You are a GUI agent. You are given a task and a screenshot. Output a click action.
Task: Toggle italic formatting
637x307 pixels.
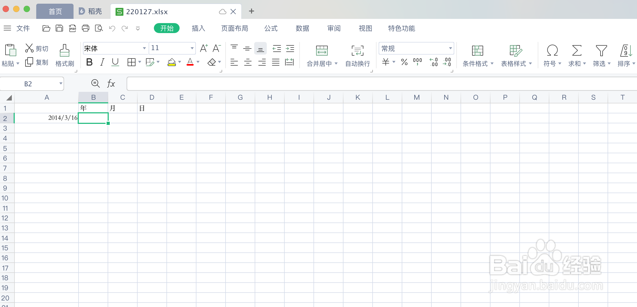pyautogui.click(x=102, y=62)
